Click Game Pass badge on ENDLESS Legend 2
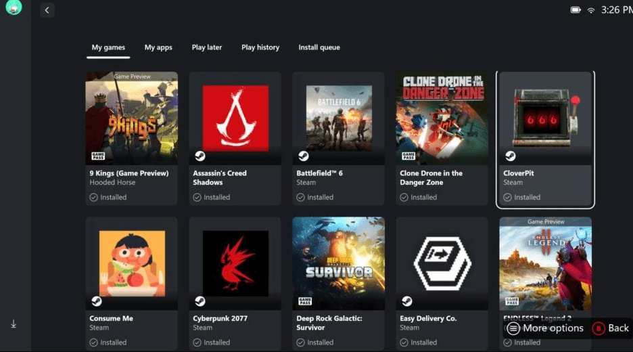633x352 pixels. click(512, 301)
